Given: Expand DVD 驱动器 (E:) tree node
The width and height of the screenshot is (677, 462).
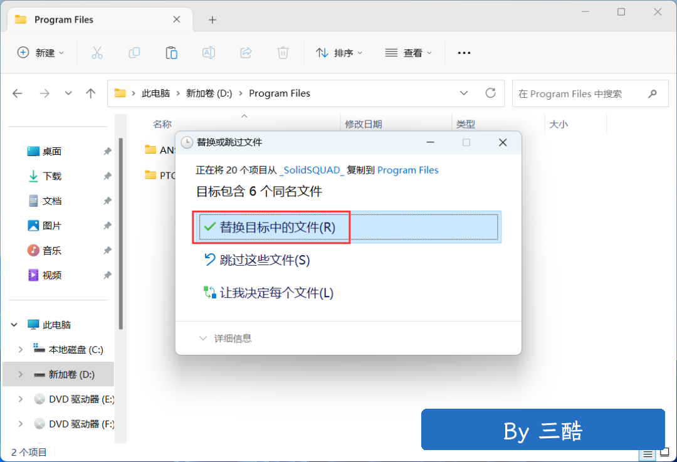Looking at the screenshot, I should [x=20, y=399].
